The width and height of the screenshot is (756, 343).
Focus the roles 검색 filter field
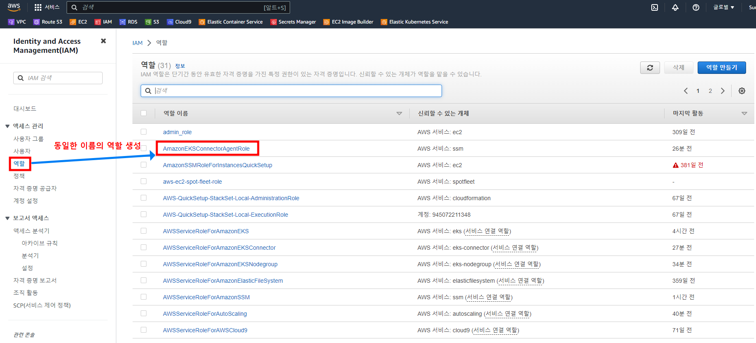(291, 91)
